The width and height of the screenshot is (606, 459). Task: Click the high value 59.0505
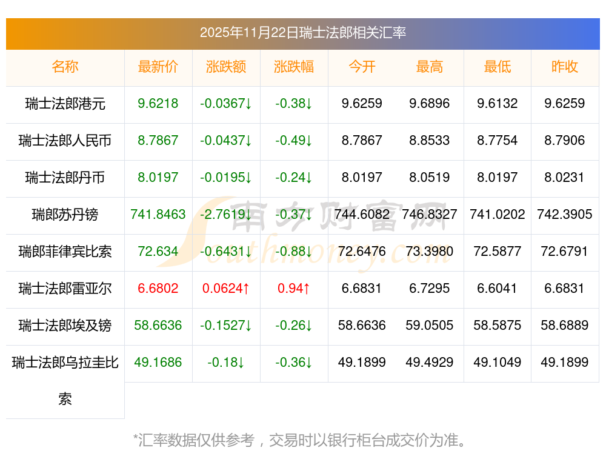pos(430,325)
